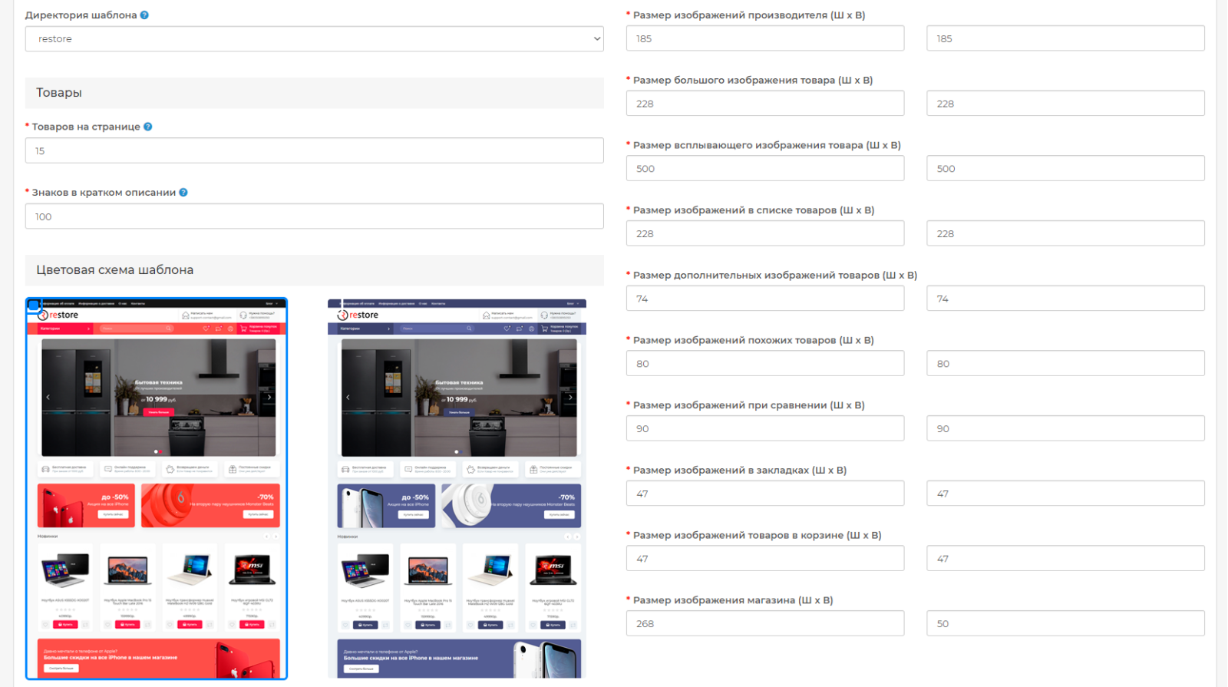The image size is (1228, 687).
Task: Click the store image height field
Action: click(1065, 623)
